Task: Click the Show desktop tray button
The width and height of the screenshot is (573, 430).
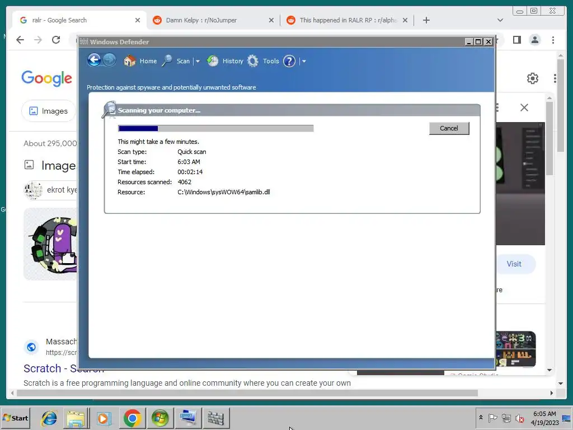Action: point(566,418)
